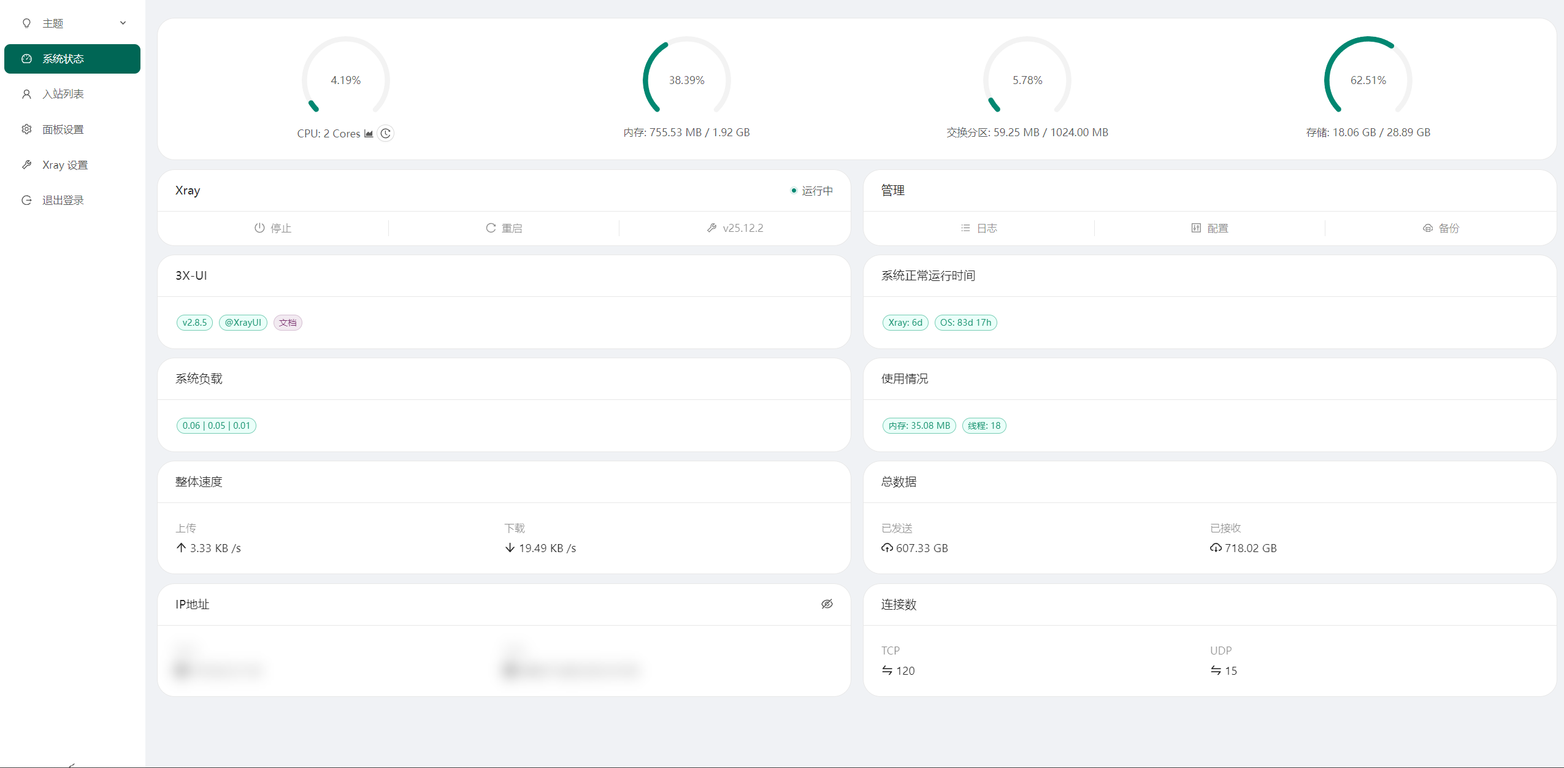Open the 文档 documentation tag
This screenshot has height=768, width=1564.
click(x=288, y=323)
